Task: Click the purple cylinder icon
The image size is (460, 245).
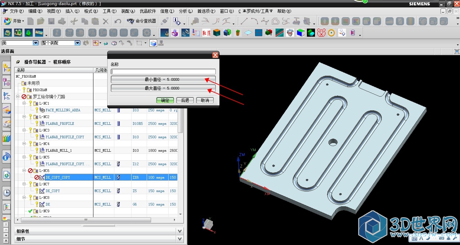Action: tap(353, 33)
